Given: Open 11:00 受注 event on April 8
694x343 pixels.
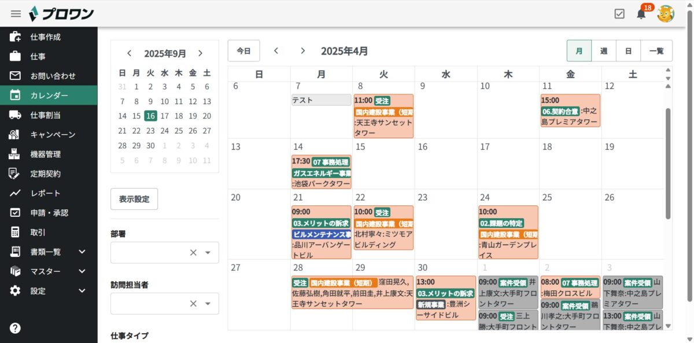Looking at the screenshot, I should coord(383,116).
